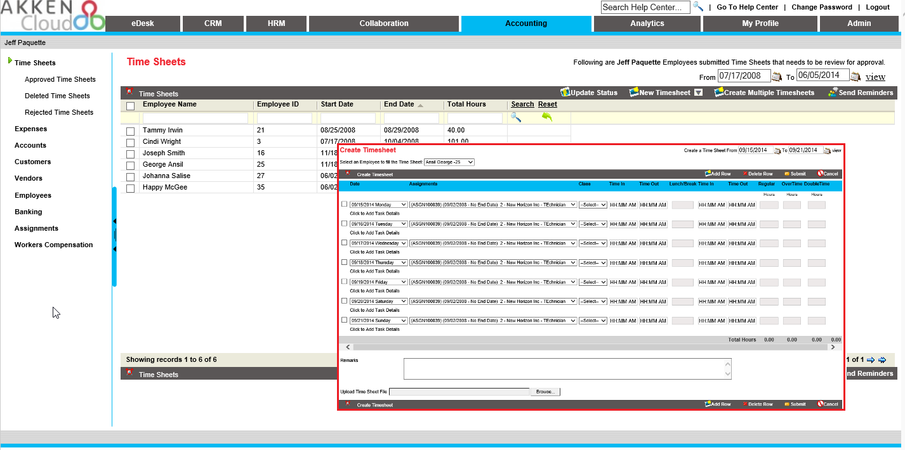905x450 pixels.
Task: Click the lower Delete Row icon in popup
Action: (745, 404)
